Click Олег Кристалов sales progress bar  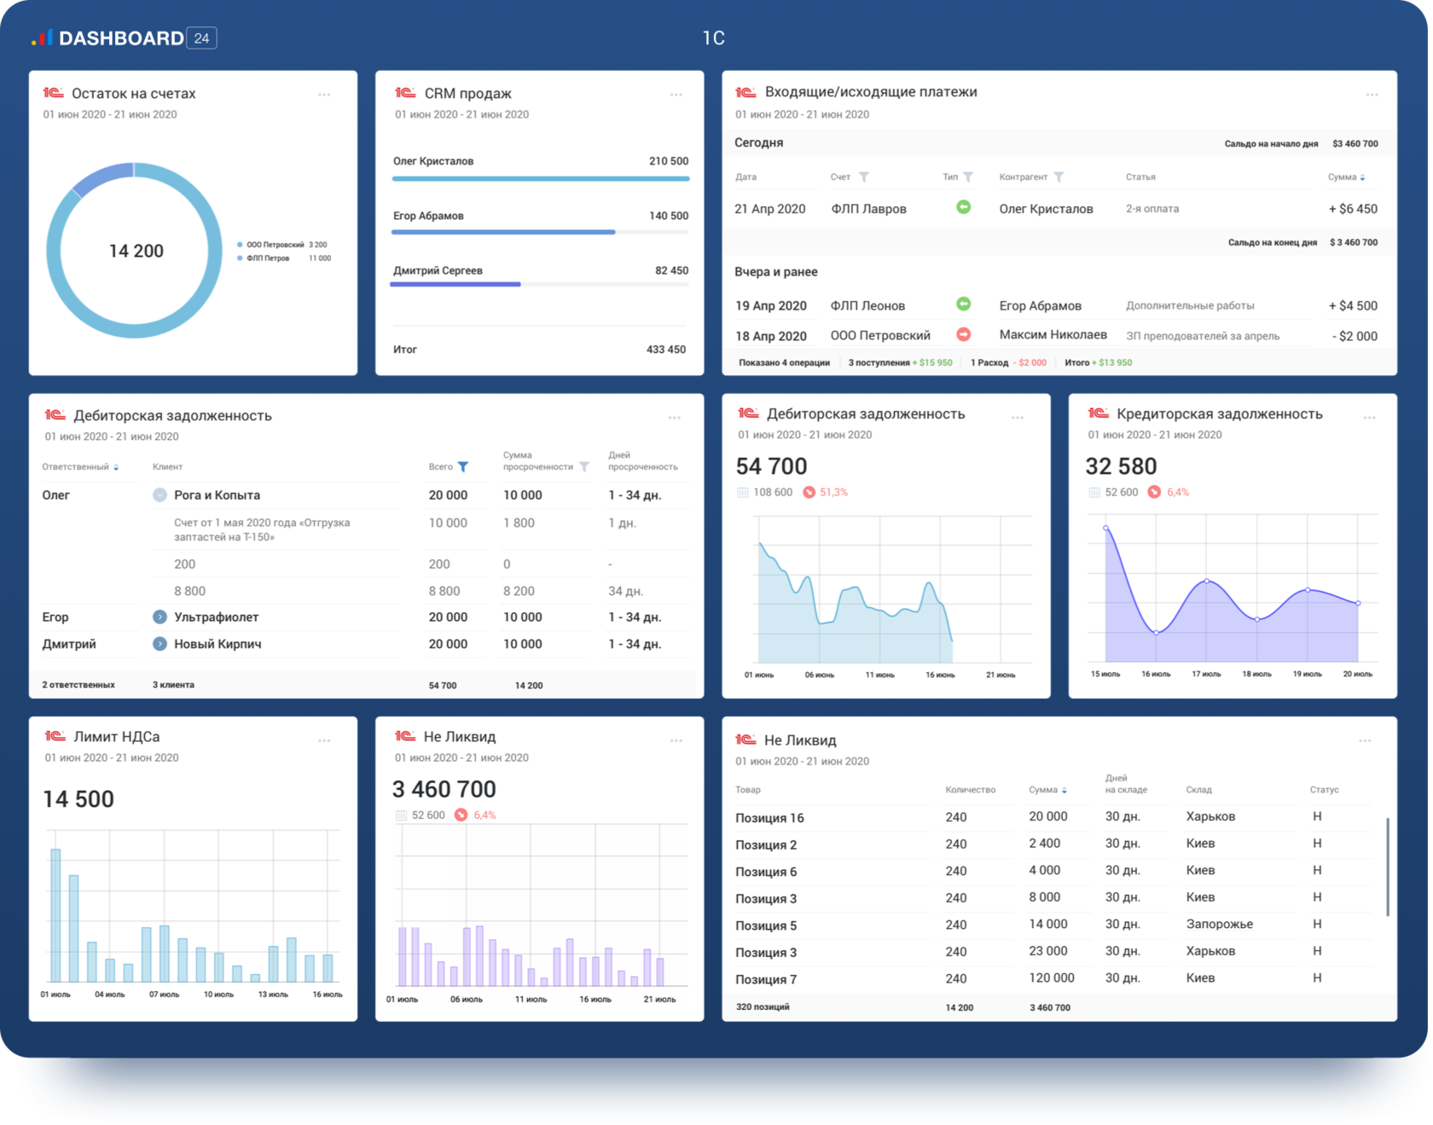[x=540, y=179]
